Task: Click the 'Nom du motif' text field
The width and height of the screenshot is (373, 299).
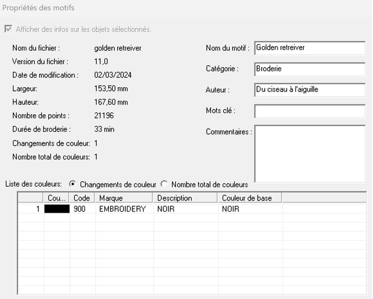Action: [309, 48]
